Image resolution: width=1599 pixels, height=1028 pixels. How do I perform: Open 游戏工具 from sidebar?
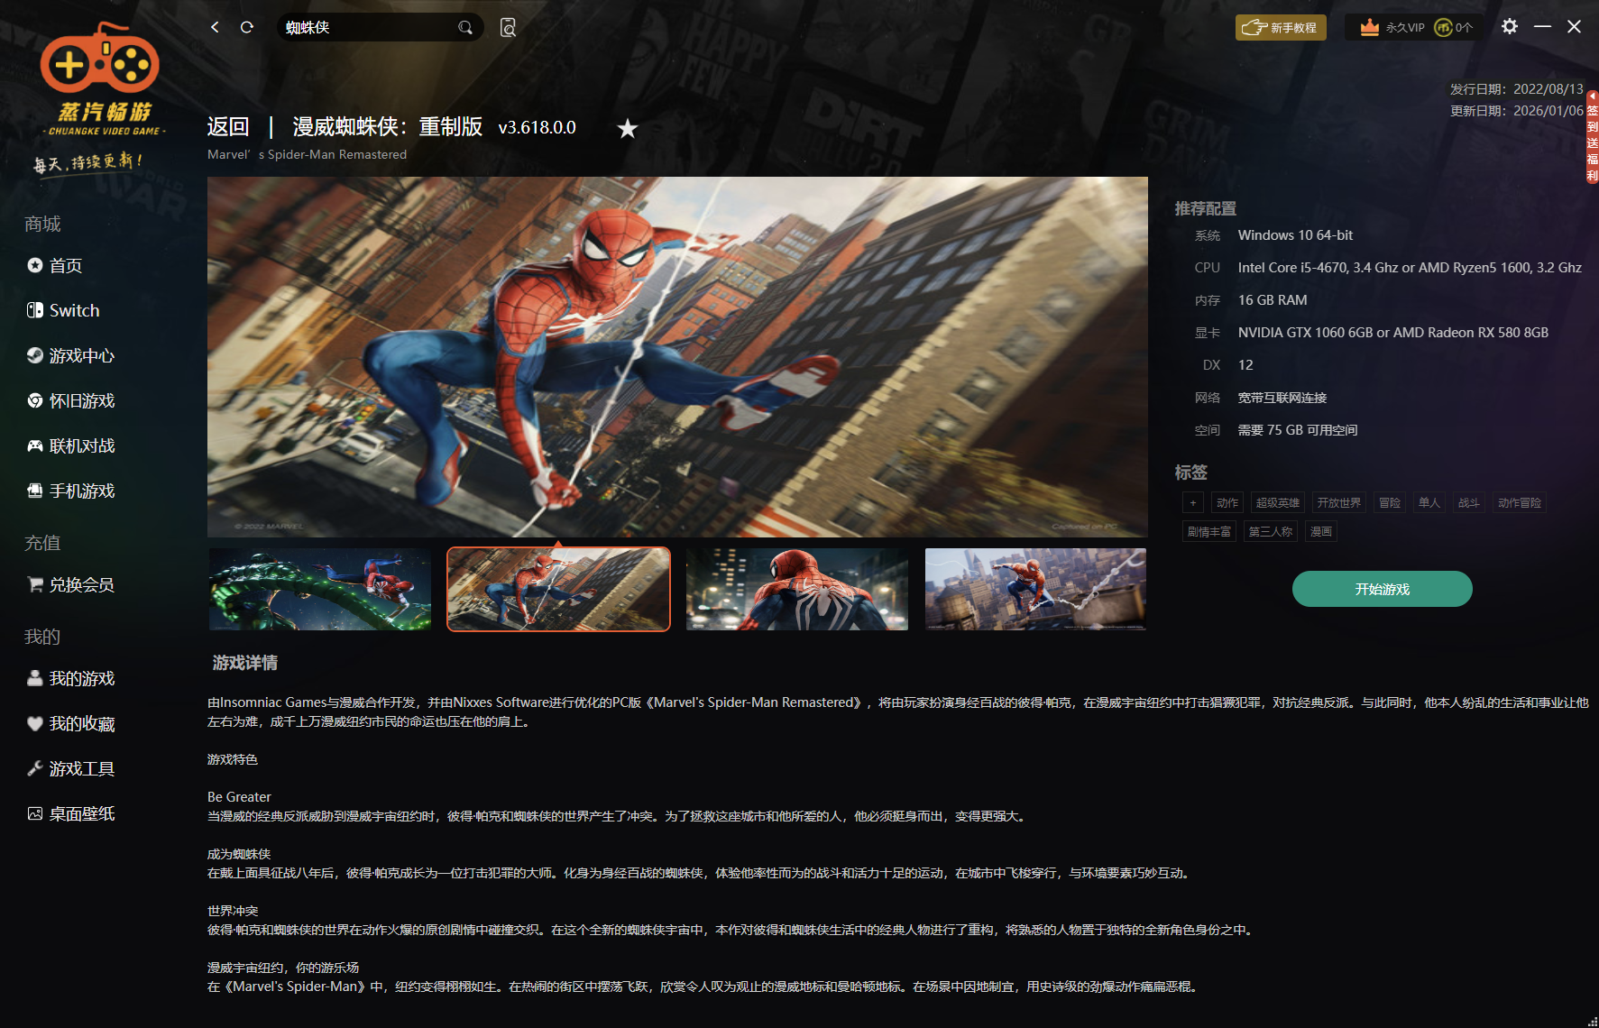point(81,768)
